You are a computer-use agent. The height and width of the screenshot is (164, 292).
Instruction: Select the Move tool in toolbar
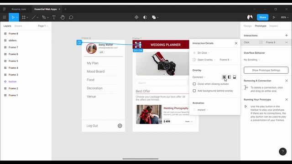(13, 17)
